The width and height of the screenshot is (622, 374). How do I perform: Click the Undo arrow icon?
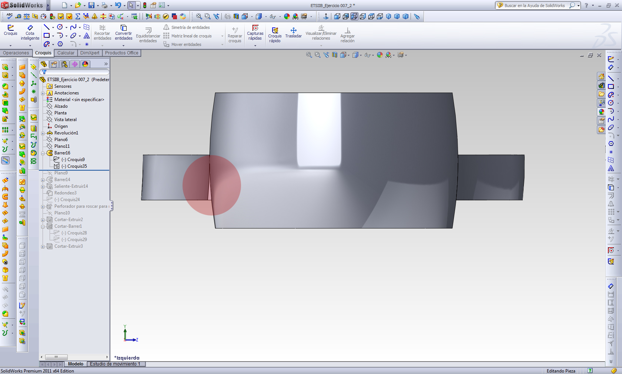[118, 5]
